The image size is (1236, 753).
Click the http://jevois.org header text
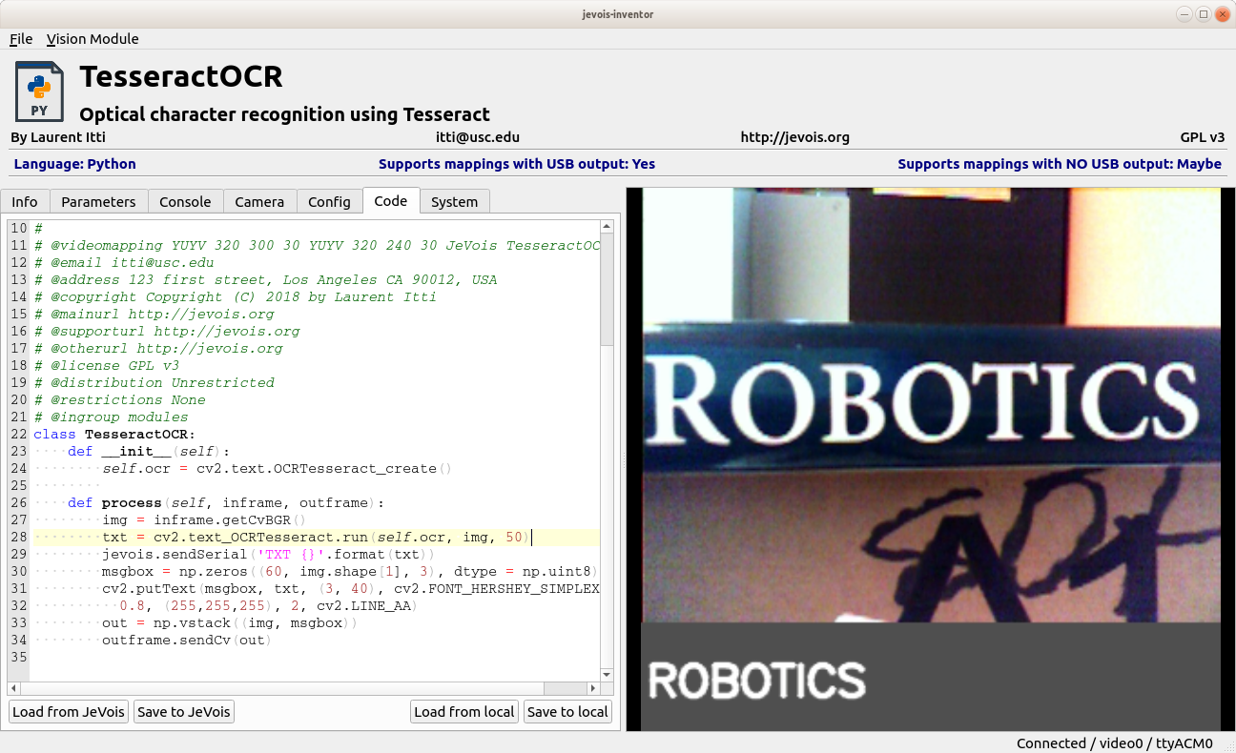[794, 137]
